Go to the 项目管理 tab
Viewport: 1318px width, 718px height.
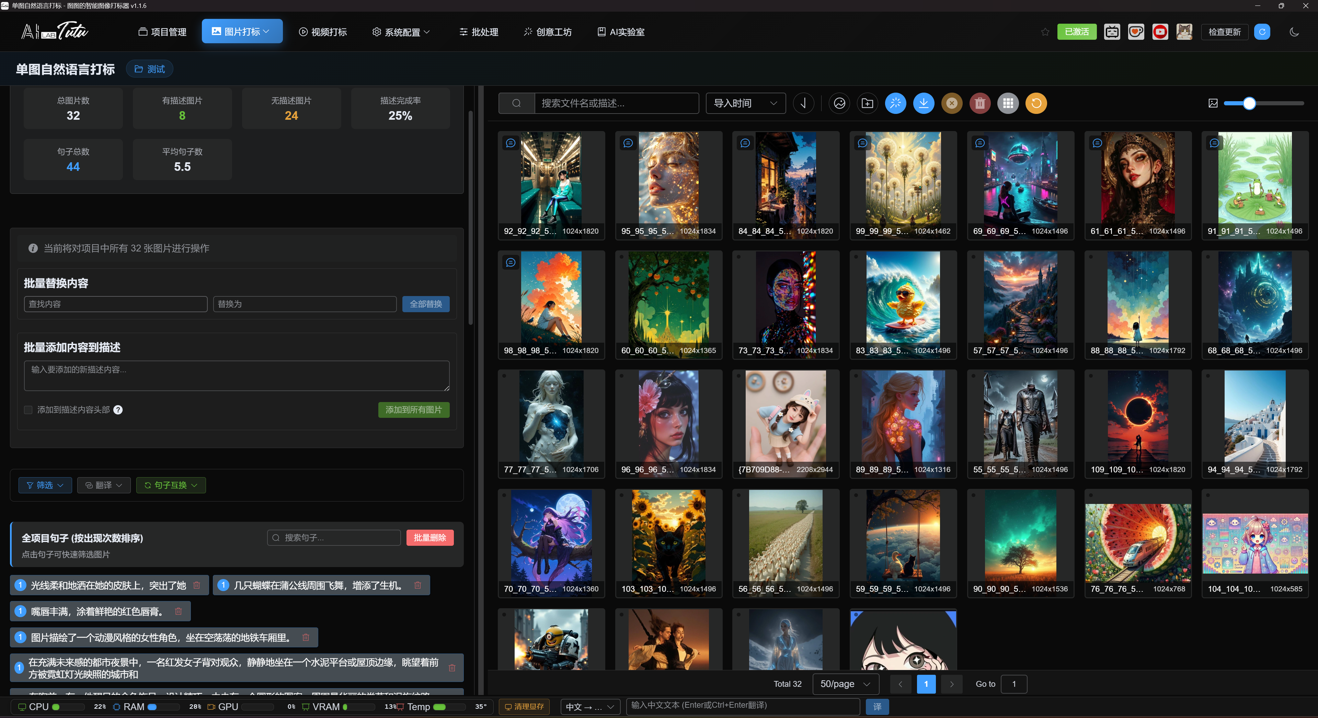(x=162, y=32)
